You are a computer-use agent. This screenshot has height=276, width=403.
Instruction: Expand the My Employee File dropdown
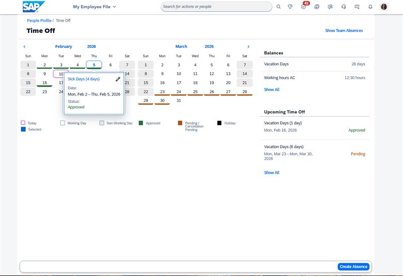tap(94, 7)
